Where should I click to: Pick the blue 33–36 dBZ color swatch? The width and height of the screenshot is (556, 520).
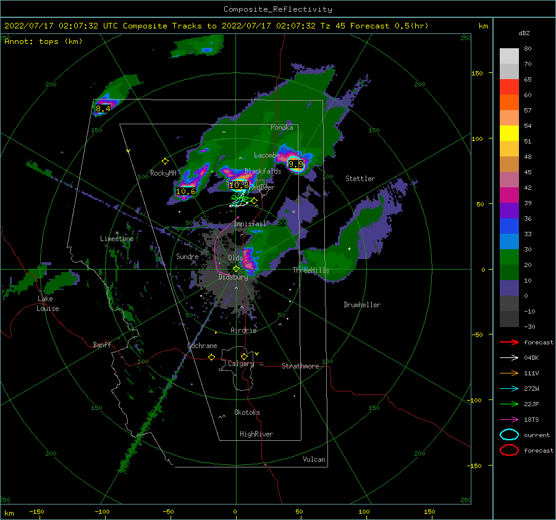coord(509,226)
